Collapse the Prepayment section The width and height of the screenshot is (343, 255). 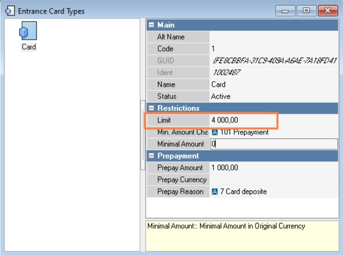tap(151, 156)
